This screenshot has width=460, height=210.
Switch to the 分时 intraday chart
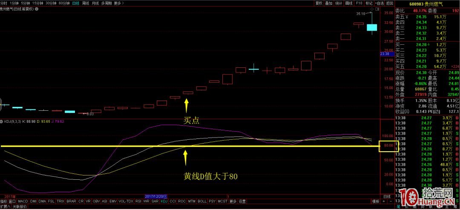point(4,3)
